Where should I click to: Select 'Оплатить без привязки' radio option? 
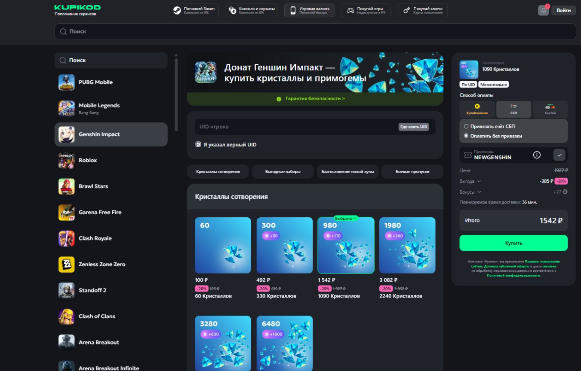coord(466,136)
